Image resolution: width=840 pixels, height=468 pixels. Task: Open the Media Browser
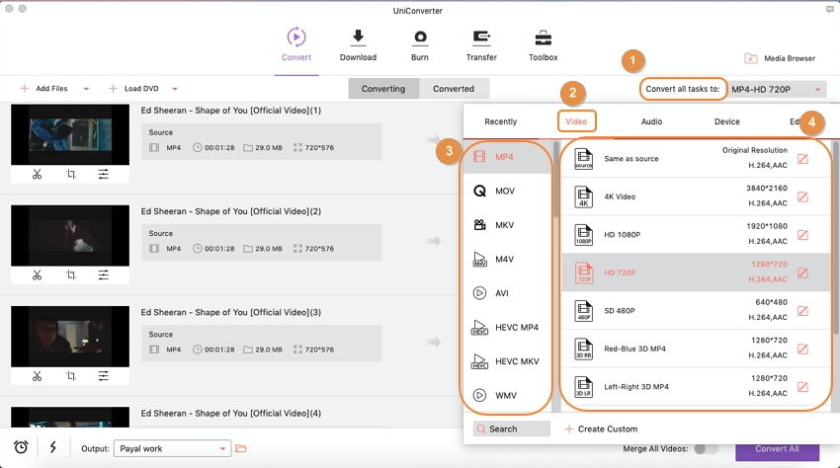click(780, 58)
